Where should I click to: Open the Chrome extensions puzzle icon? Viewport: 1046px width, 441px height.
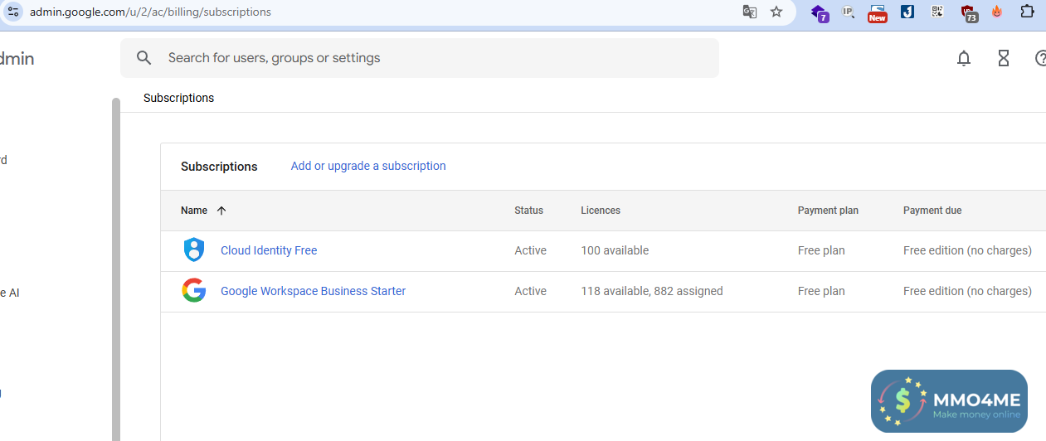pyautogui.click(x=1027, y=12)
